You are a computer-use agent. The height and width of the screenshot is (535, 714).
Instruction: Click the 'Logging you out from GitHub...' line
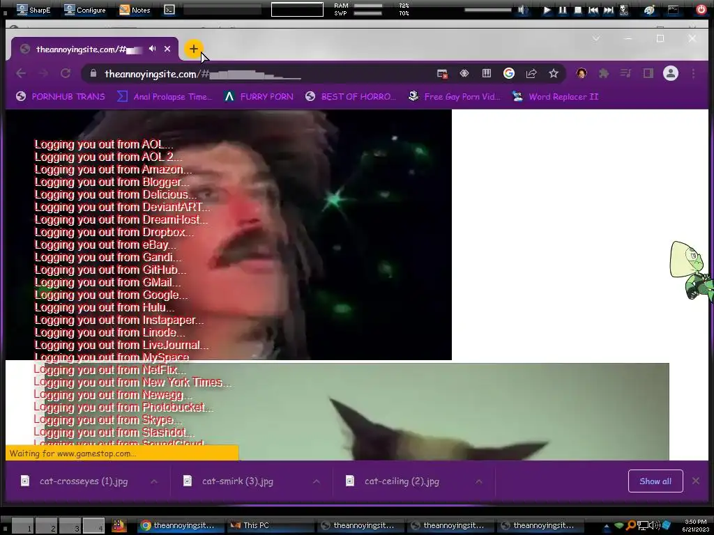(110, 270)
